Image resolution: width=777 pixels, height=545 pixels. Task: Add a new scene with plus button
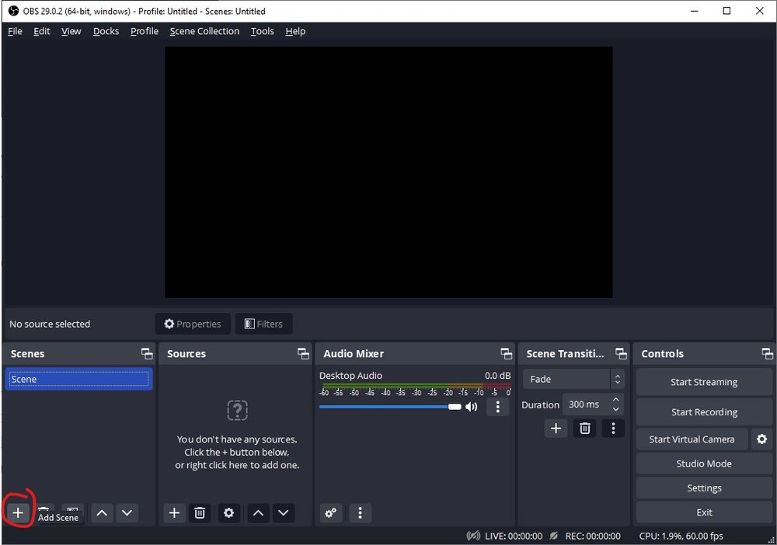[18, 513]
